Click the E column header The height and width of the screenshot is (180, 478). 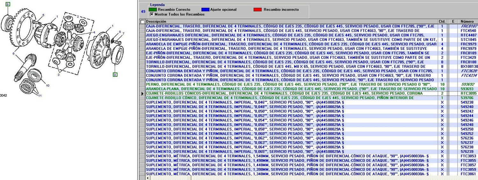click(x=453, y=21)
